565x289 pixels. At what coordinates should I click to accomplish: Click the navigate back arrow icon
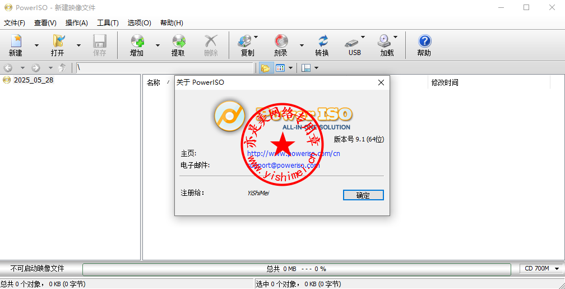(8, 68)
